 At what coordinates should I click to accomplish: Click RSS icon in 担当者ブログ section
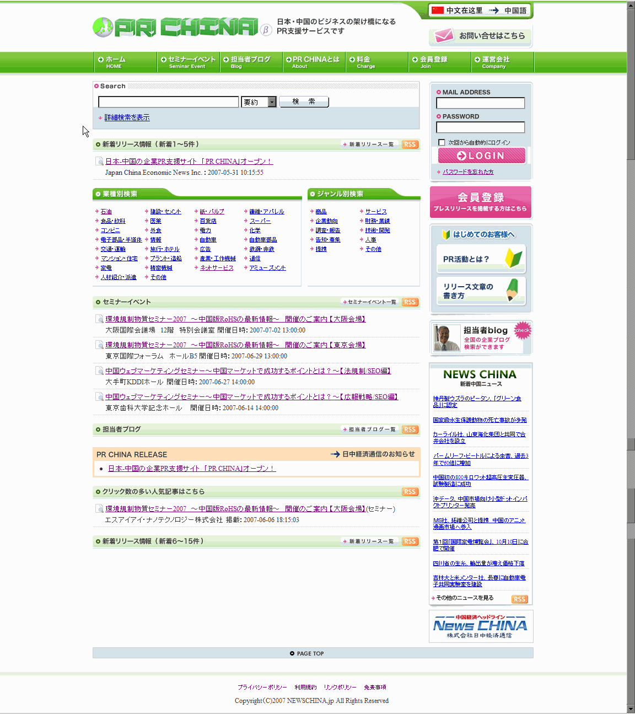click(410, 430)
